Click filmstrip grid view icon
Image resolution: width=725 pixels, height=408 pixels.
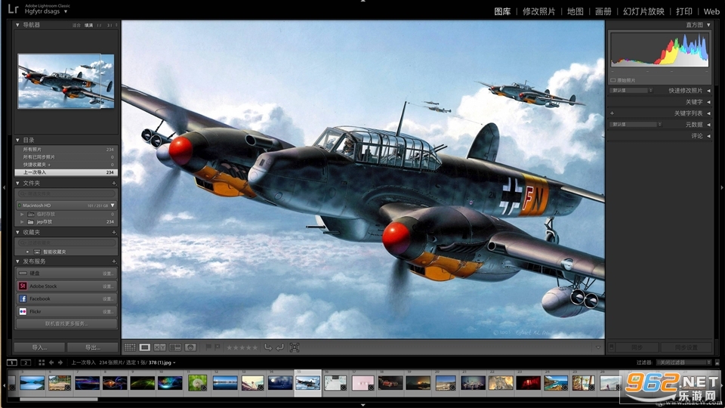pyautogui.click(x=42, y=363)
